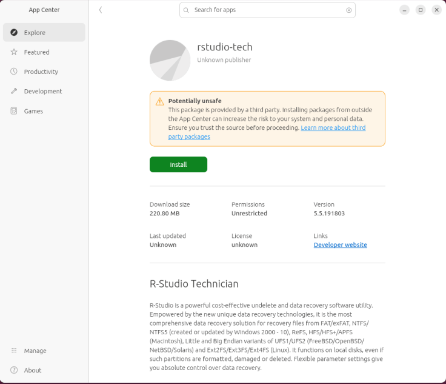Click the Development wrench icon
Screen dimensions: 446x384
click(x=14, y=91)
